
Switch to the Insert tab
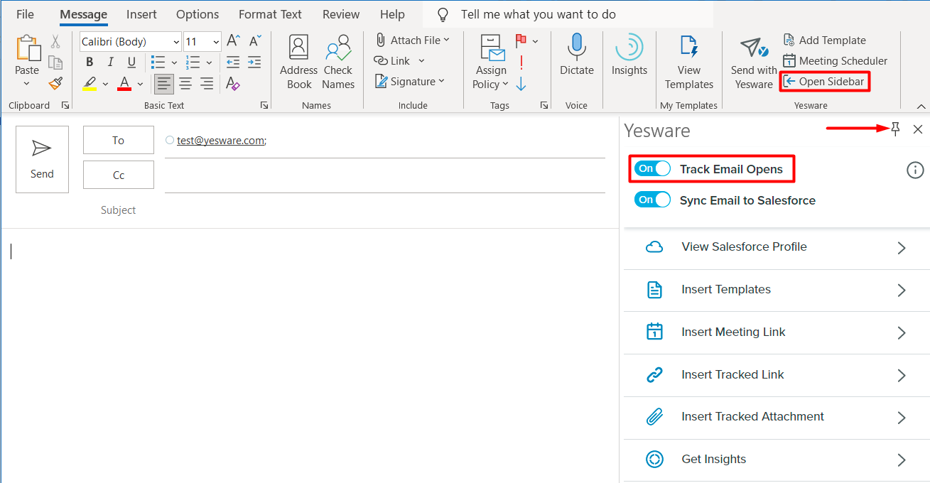tap(141, 14)
